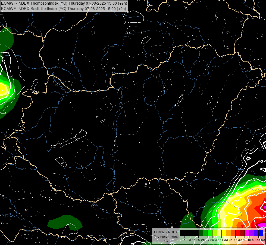Click the -3 contour label on the map

(x=254, y=179)
